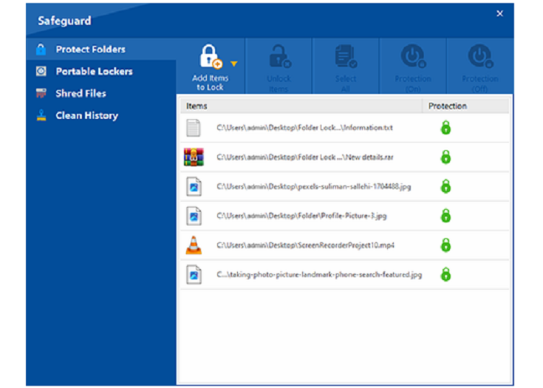Click the text file icon for Information.txt

194,128
